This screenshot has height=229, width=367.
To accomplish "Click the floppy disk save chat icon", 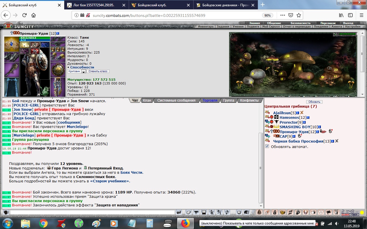I will (204, 212).
